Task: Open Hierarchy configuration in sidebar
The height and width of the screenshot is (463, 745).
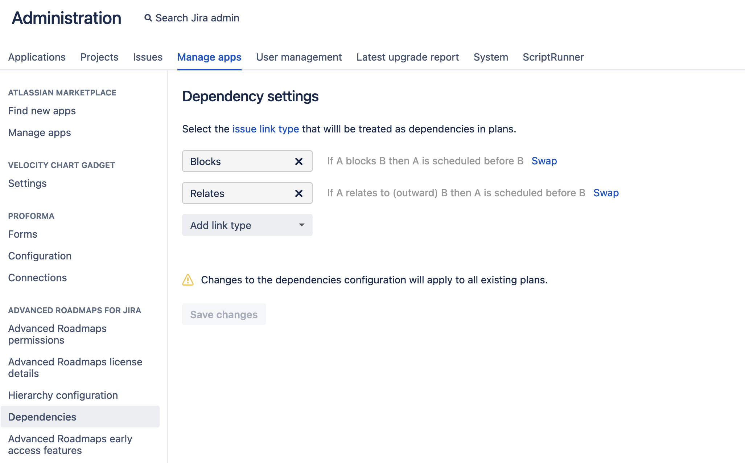Action: click(x=63, y=395)
